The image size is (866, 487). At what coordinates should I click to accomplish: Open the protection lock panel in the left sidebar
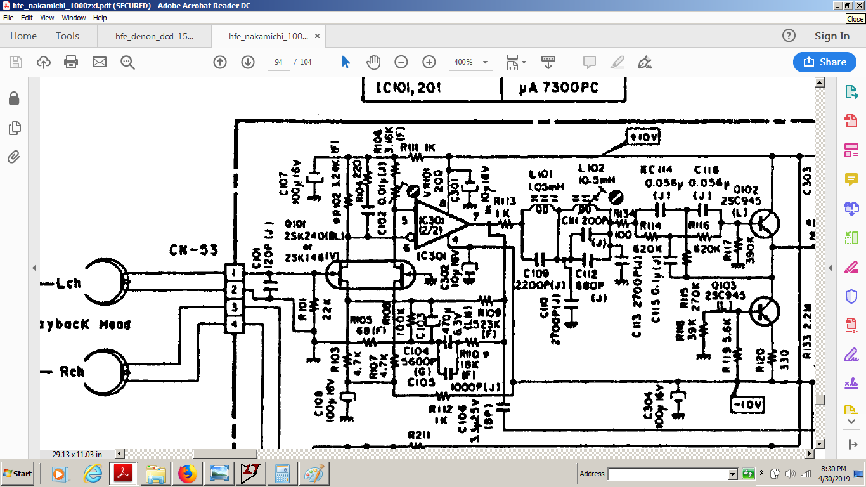coord(14,98)
